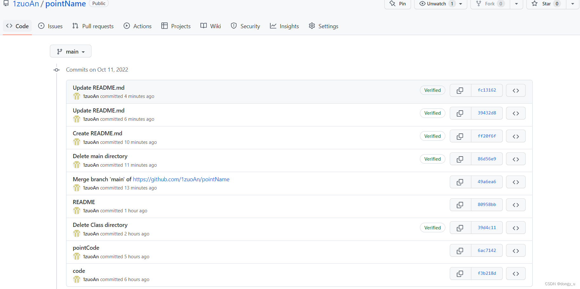
Task: Open the 'code' commit message
Action: [x=79, y=271]
